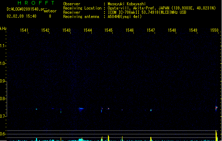Click the wide cyan echo below 1544

[81, 109]
